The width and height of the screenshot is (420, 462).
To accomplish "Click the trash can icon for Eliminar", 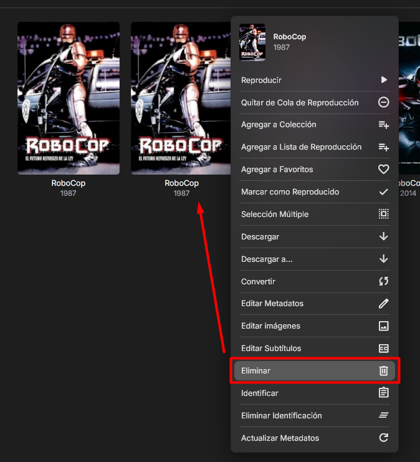I will click(x=383, y=371).
